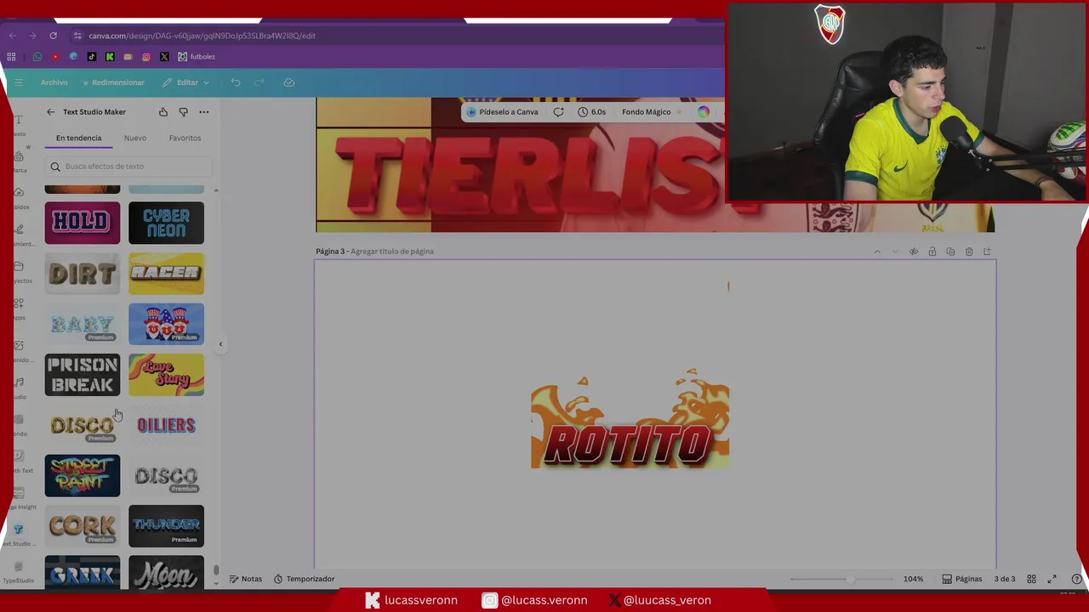Delete page 3 with trash icon
The image size is (1089, 612).
tap(969, 252)
